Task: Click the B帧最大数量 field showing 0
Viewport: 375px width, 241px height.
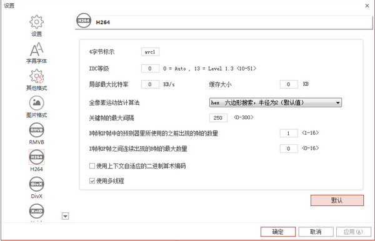Action: pyautogui.click(x=289, y=149)
